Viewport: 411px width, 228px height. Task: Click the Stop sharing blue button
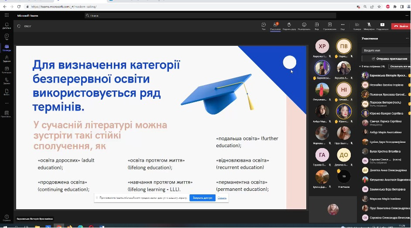[x=202, y=198]
